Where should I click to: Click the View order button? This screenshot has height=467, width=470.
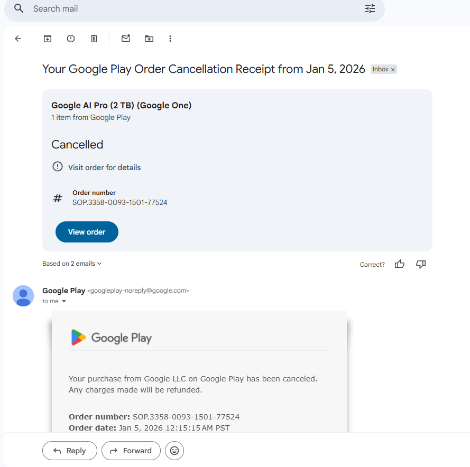[x=87, y=232]
